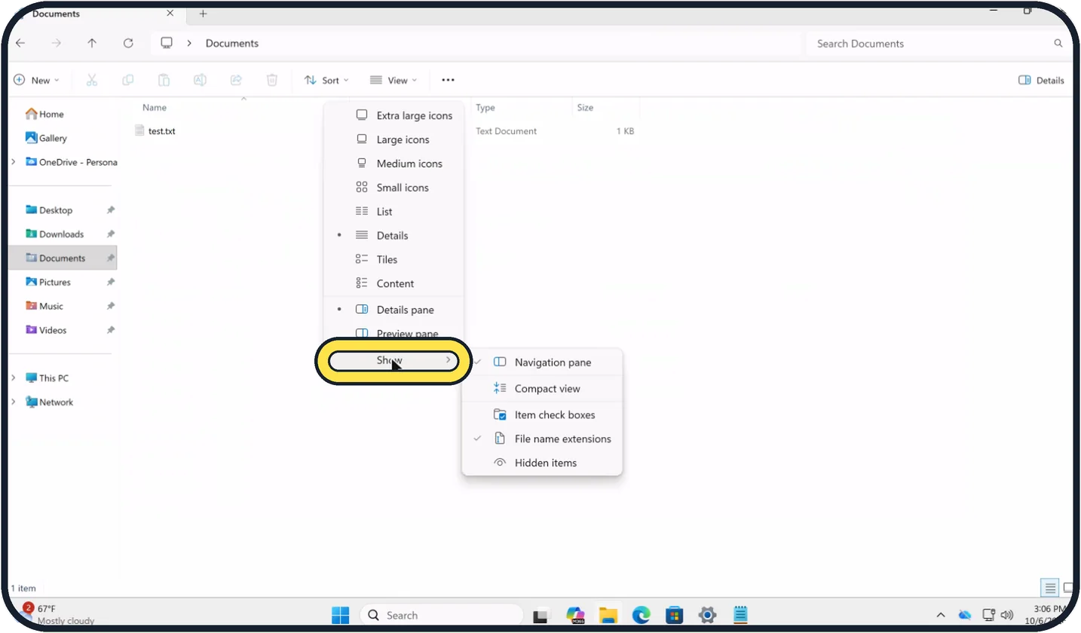Select Extra large icons view
Screen dimensions: 1081x633
[394, 115]
